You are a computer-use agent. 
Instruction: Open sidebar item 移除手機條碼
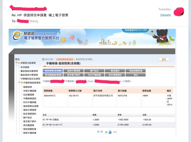[30, 133]
